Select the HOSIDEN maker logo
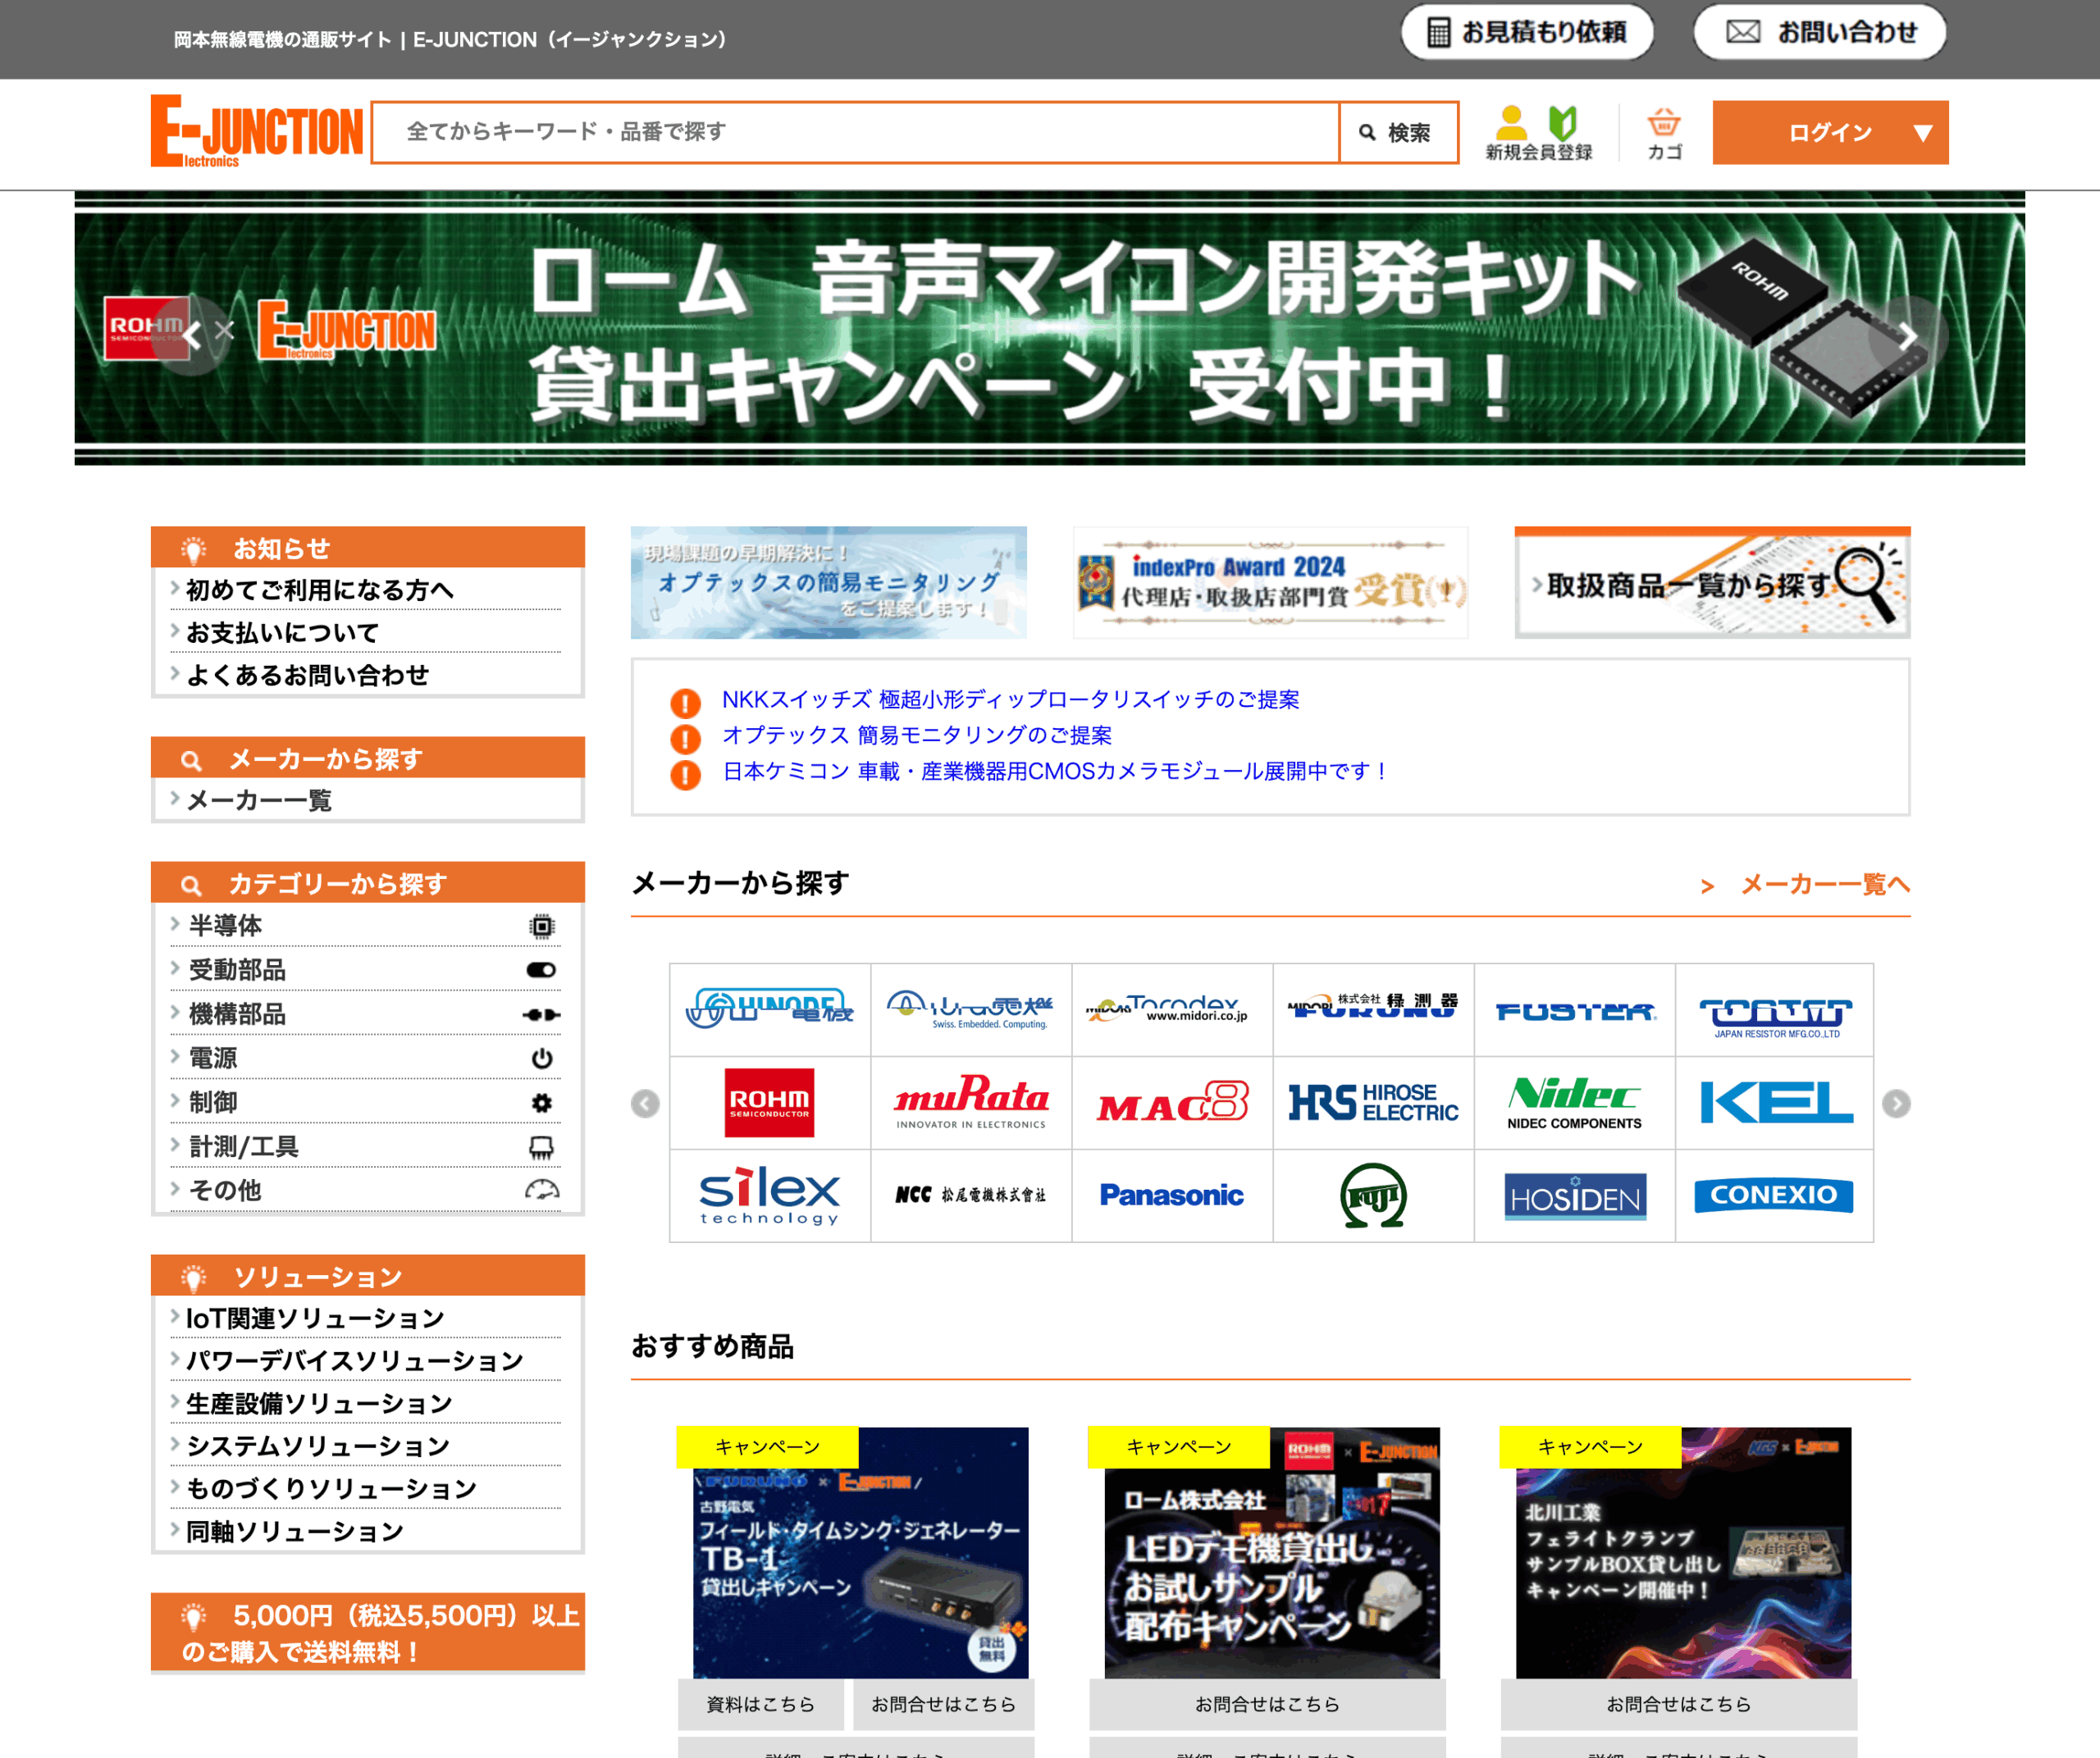This screenshot has height=1758, width=2100. pos(1574,1196)
